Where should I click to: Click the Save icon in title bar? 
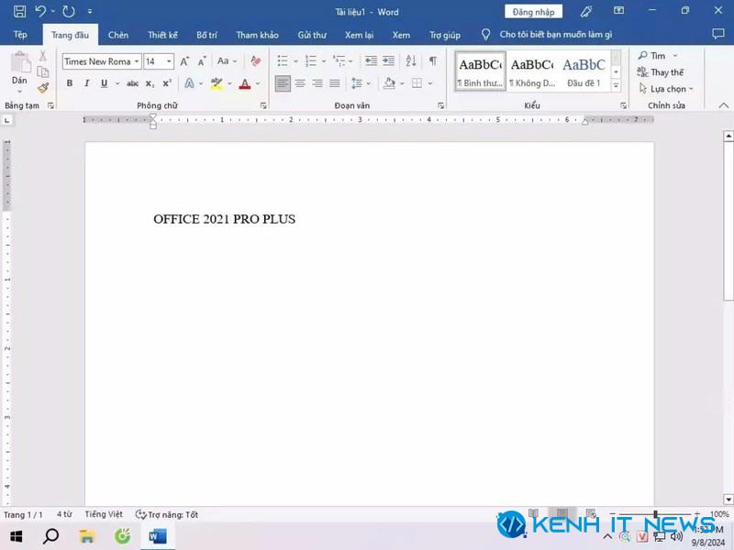coord(19,11)
